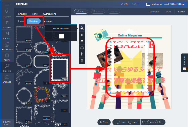Click the paint bucket color icon

tap(82, 28)
